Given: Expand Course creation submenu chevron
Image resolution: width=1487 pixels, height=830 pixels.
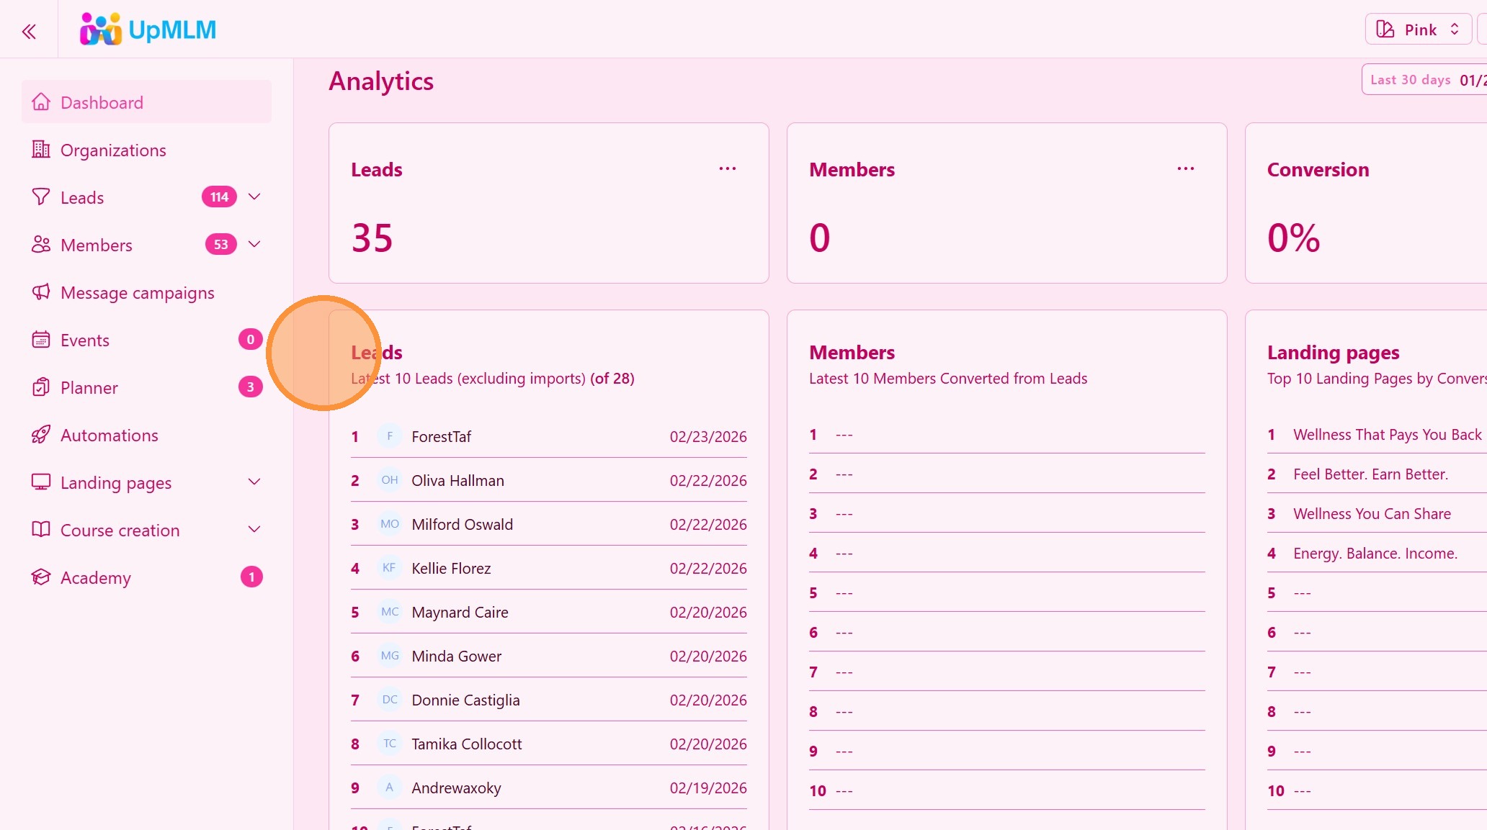Looking at the screenshot, I should (x=254, y=529).
